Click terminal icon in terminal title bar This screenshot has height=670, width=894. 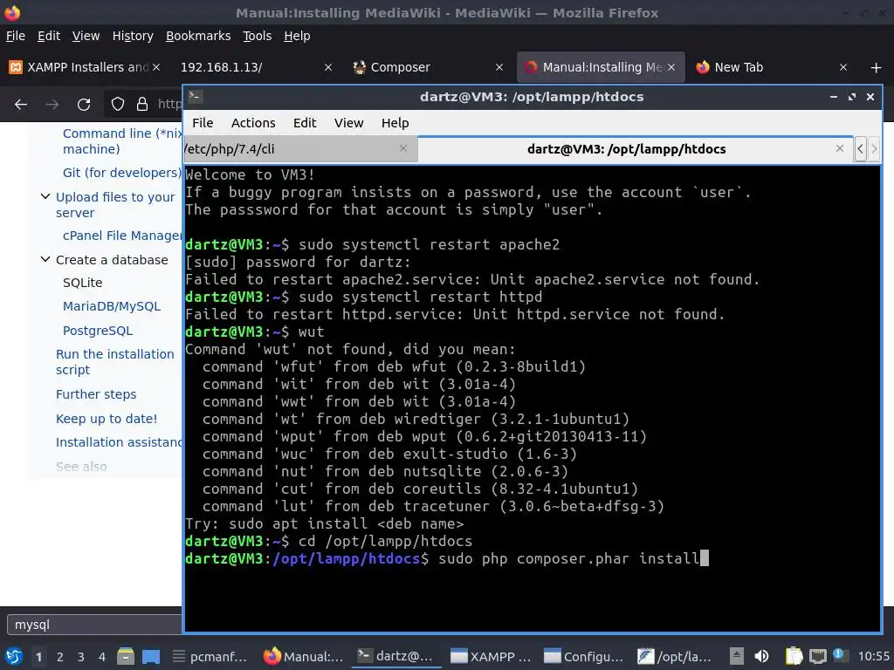(x=195, y=96)
